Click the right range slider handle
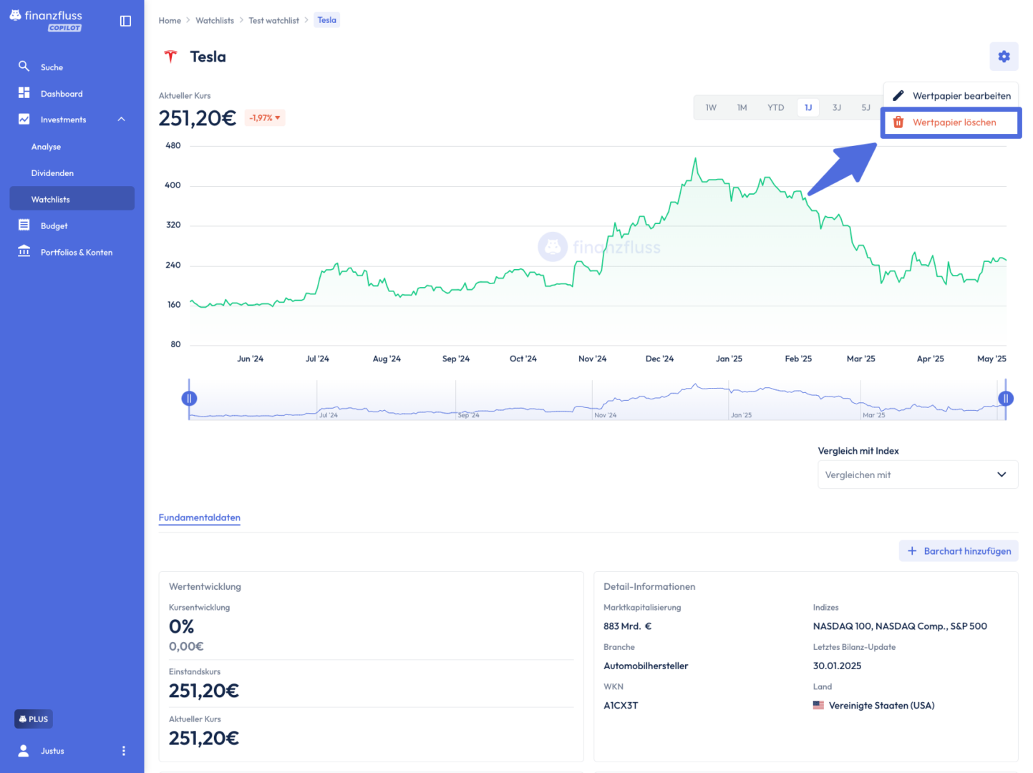1033x773 pixels. [x=1005, y=398]
